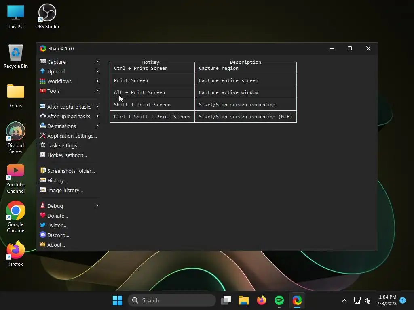Select the Firefox desktop shortcut

(x=16, y=253)
